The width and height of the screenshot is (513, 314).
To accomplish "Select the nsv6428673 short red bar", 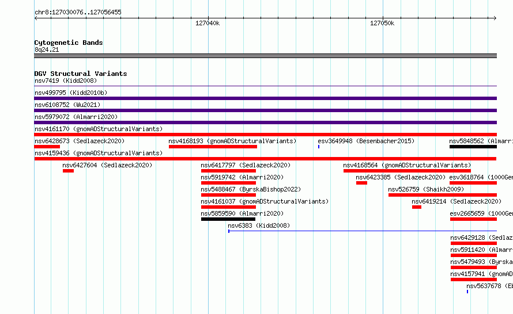I will point(47,147).
